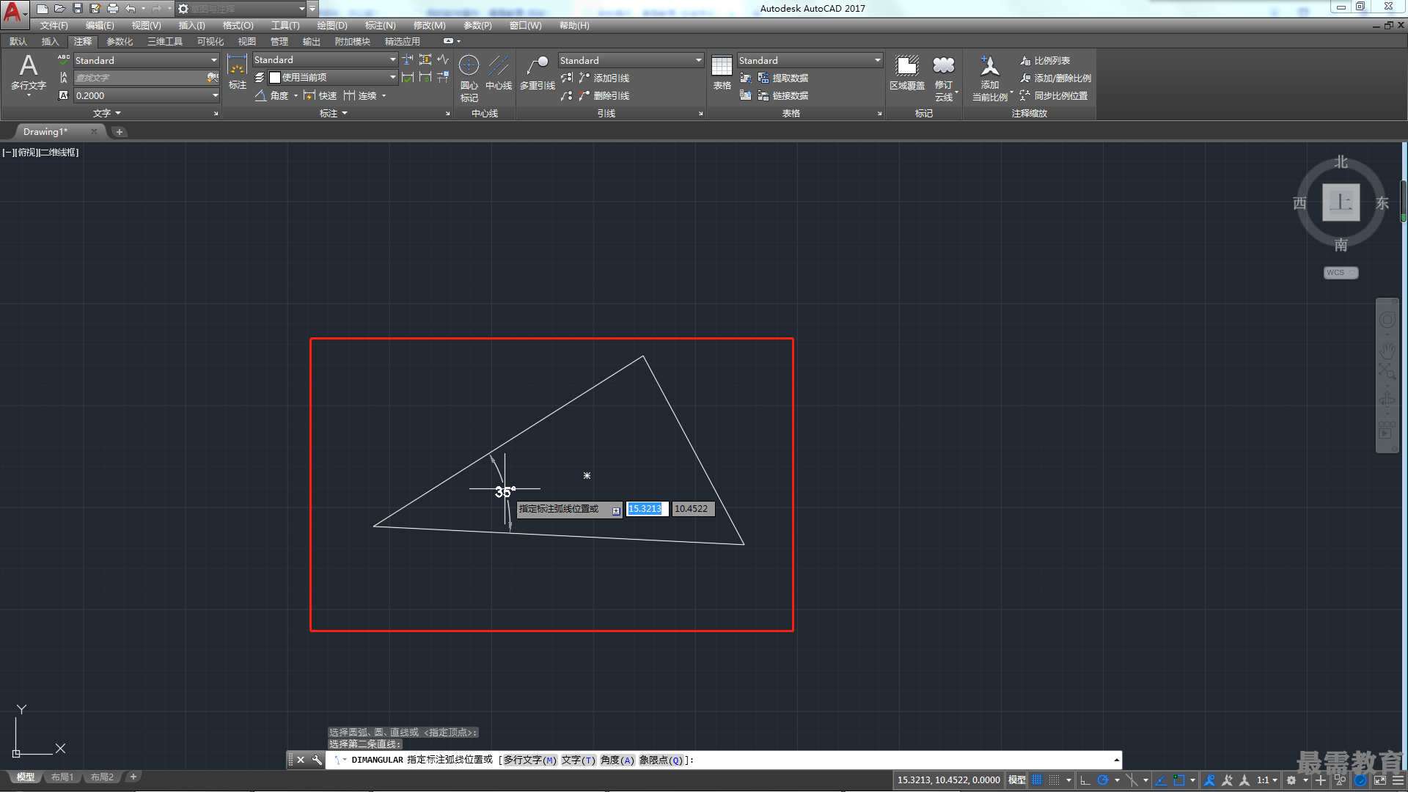Viewport: 1408px width, 792px height.
Task: Toggle object snap tracking in status bar
Action: tap(1161, 780)
